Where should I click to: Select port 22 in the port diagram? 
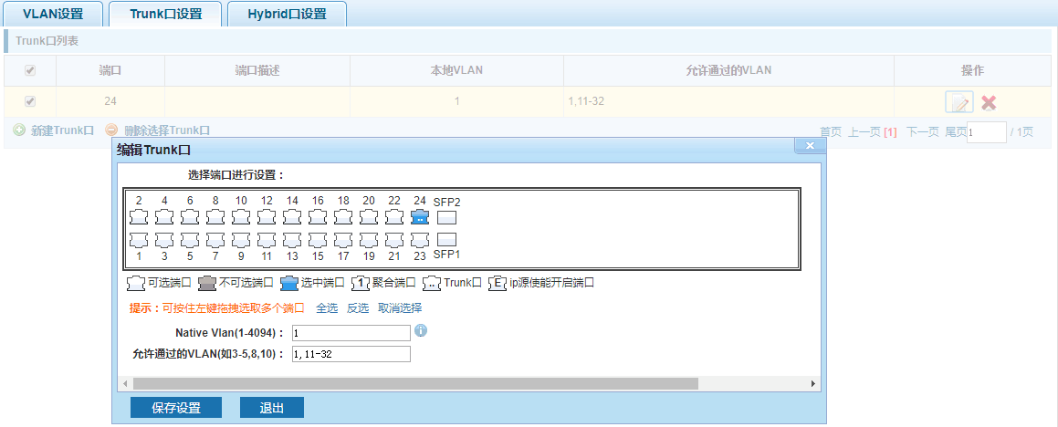(x=394, y=217)
